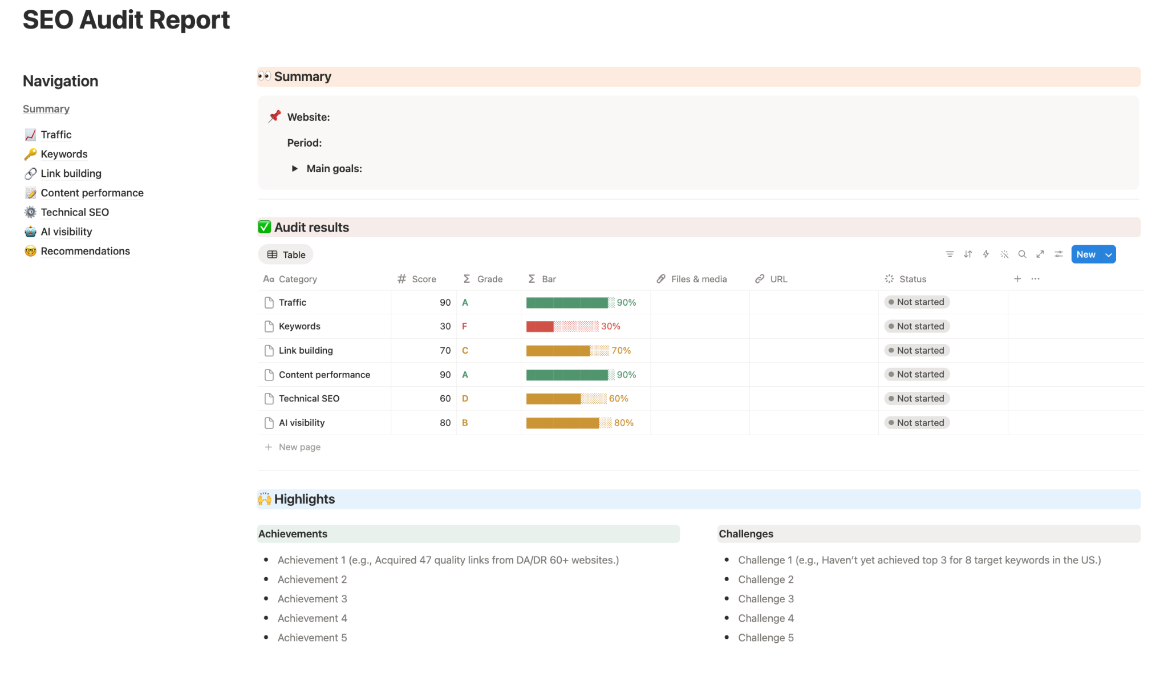Image resolution: width=1168 pixels, height=677 pixels.
Task: Open view settings sliders icon
Action: (1058, 254)
